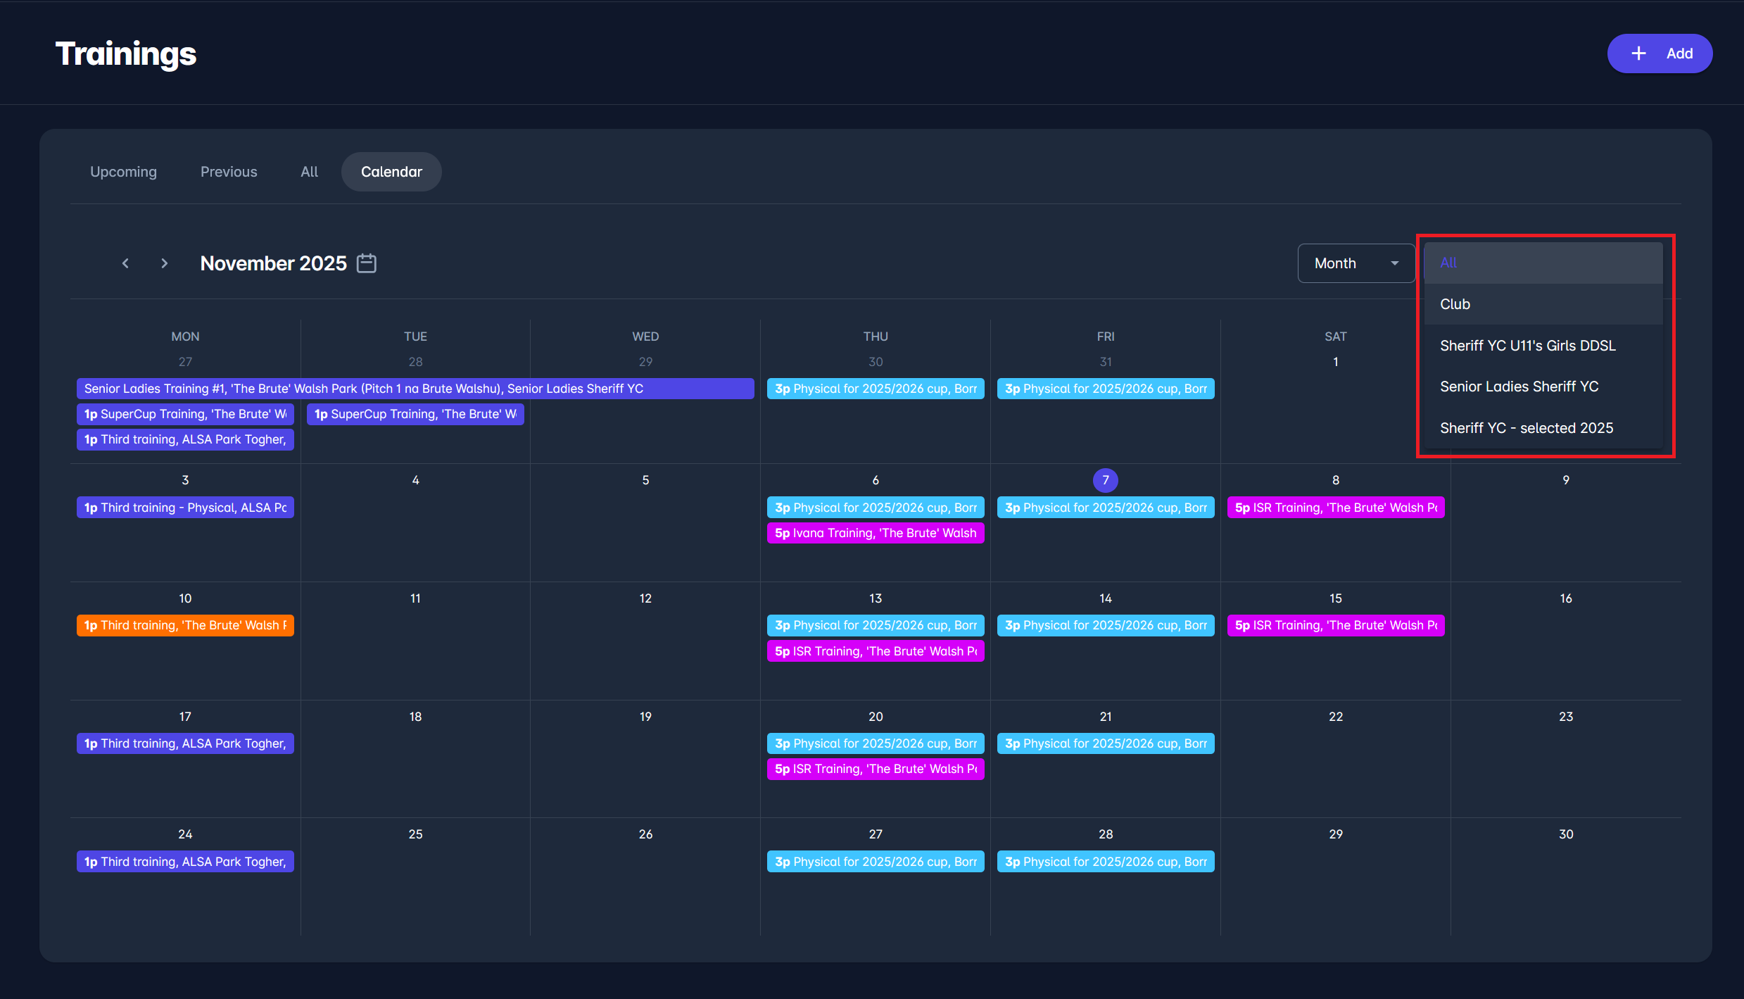Open ISR Training event on Saturday 15

[1335, 625]
